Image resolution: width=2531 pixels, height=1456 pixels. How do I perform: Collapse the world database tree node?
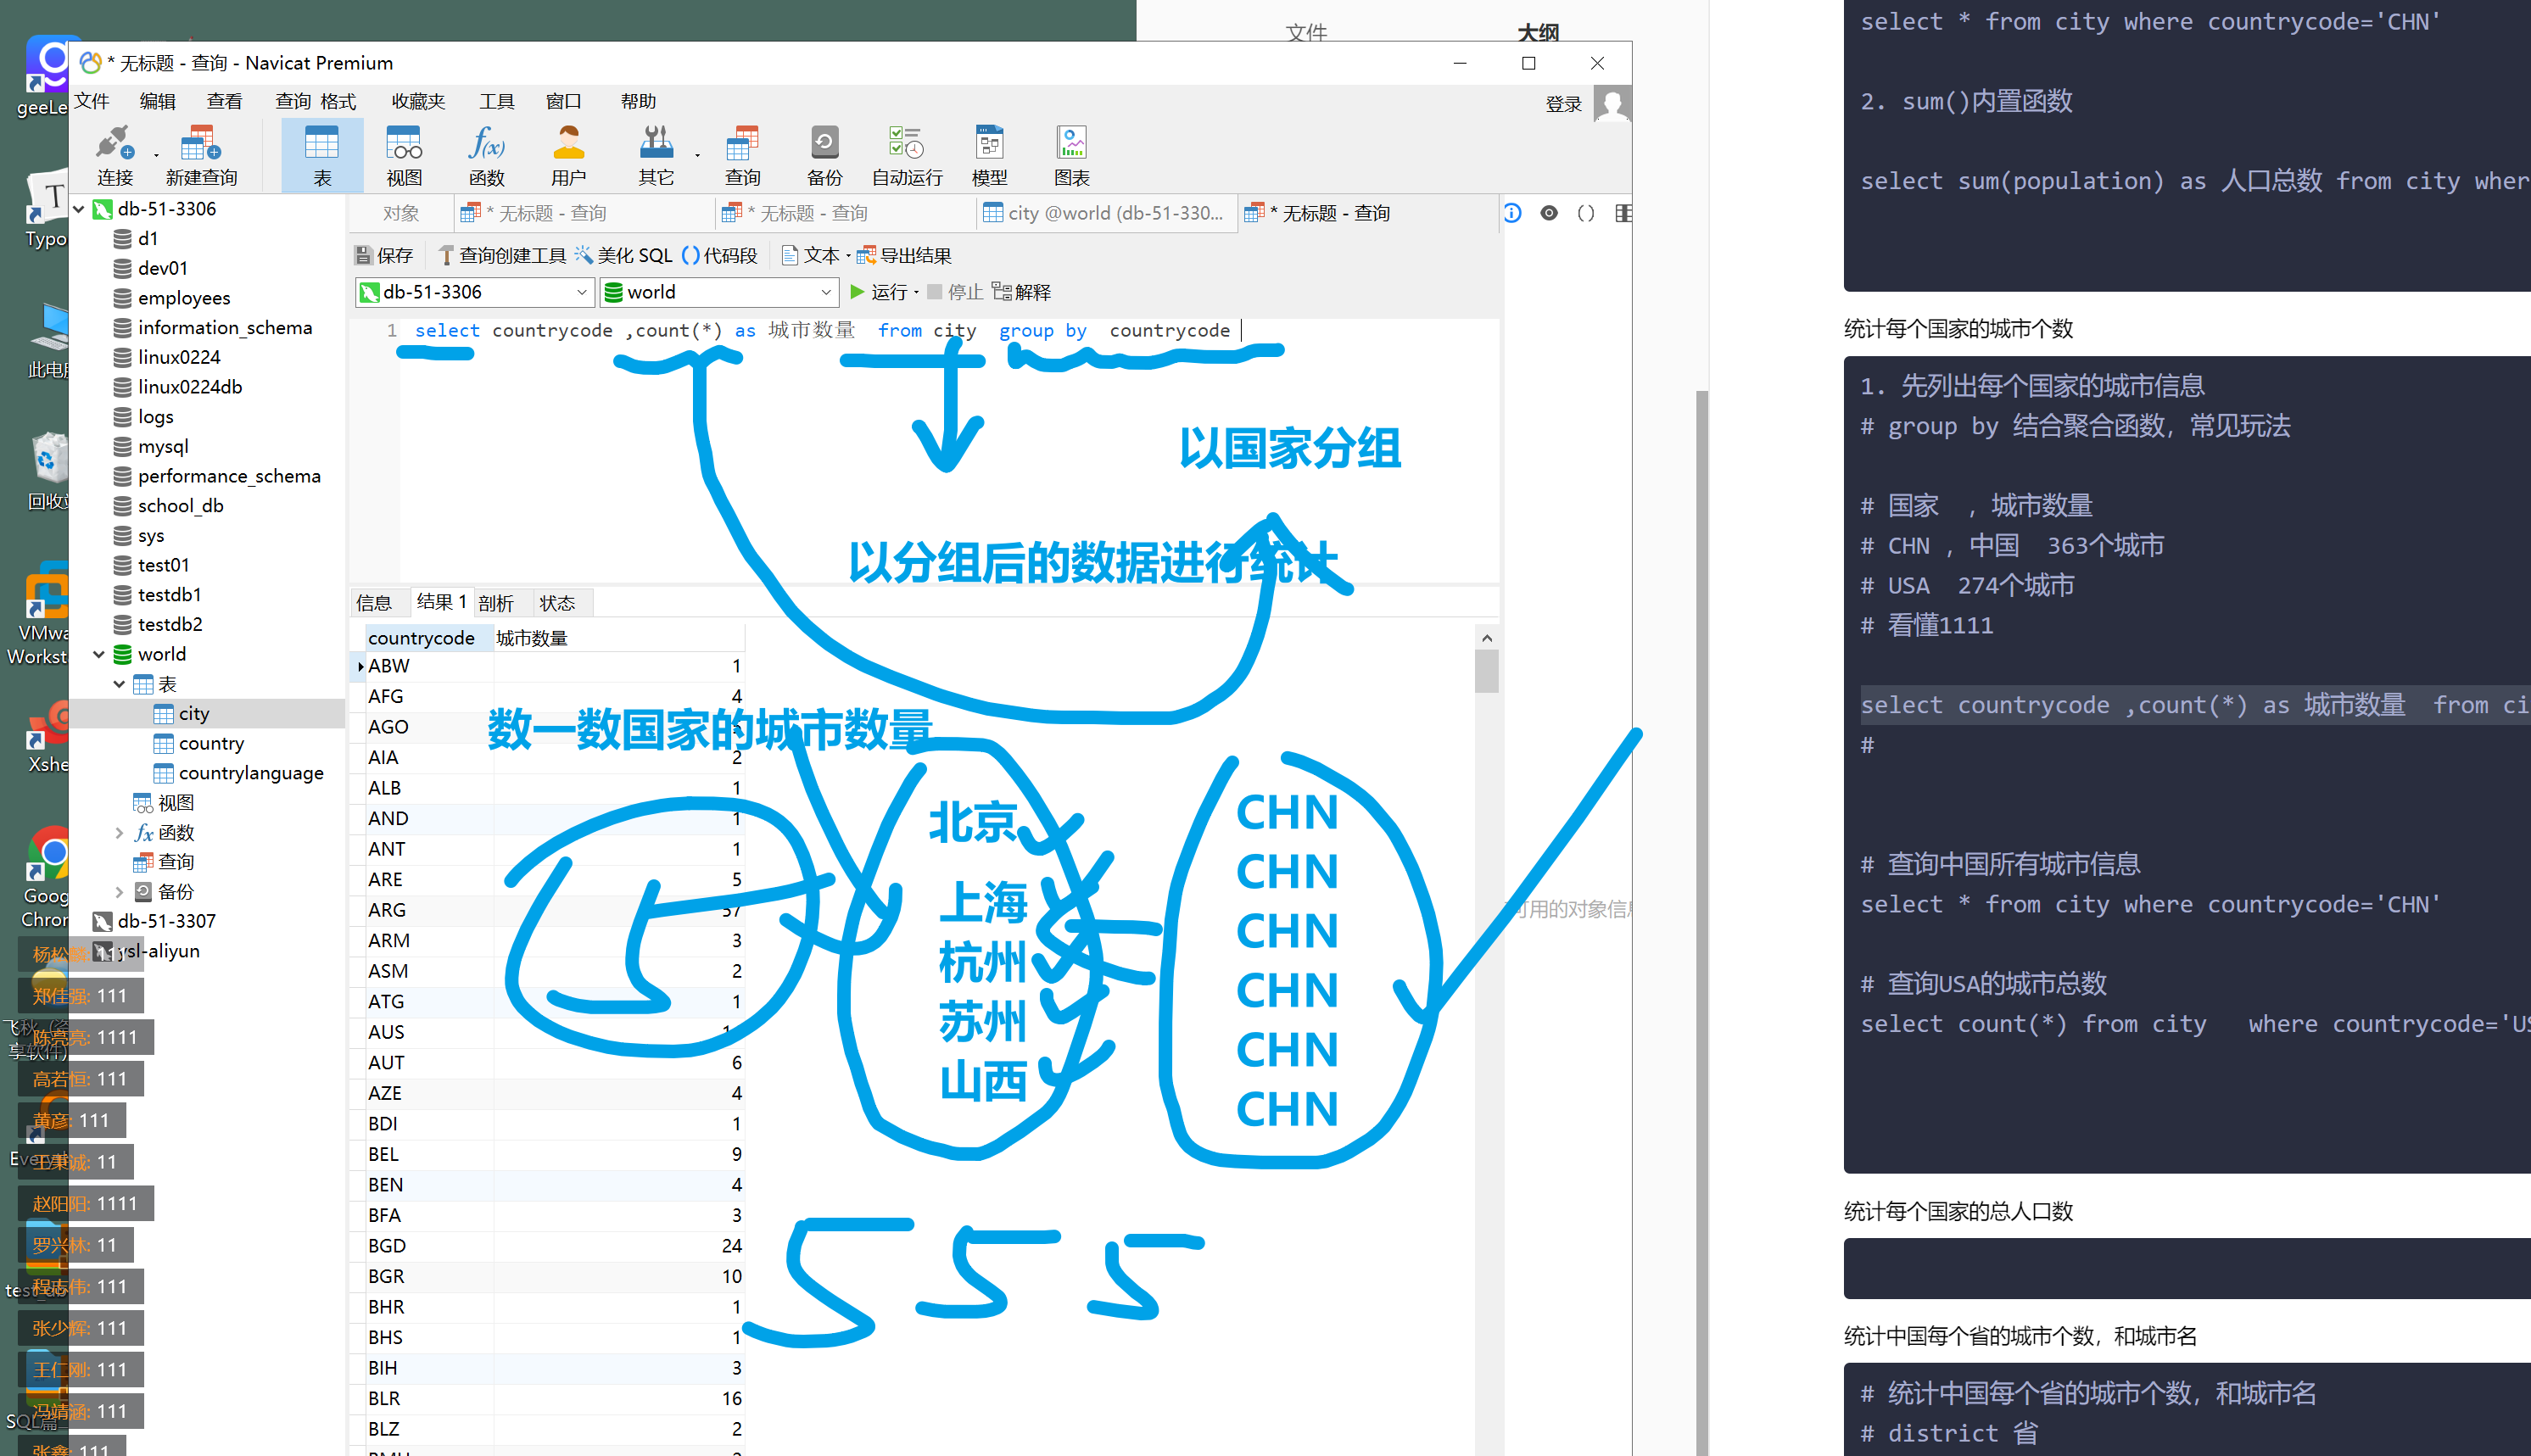(99, 654)
